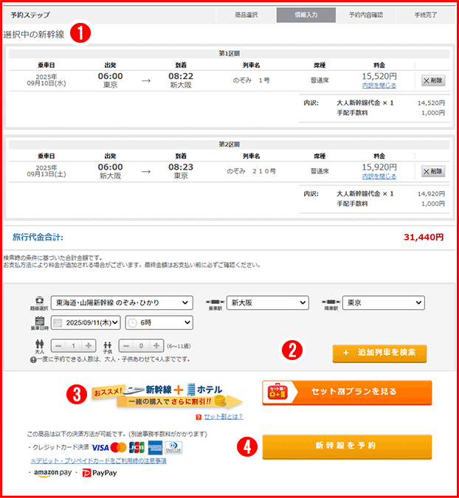Click the PayPay logo
Viewport: 459px width, 498px height.
click(x=100, y=473)
